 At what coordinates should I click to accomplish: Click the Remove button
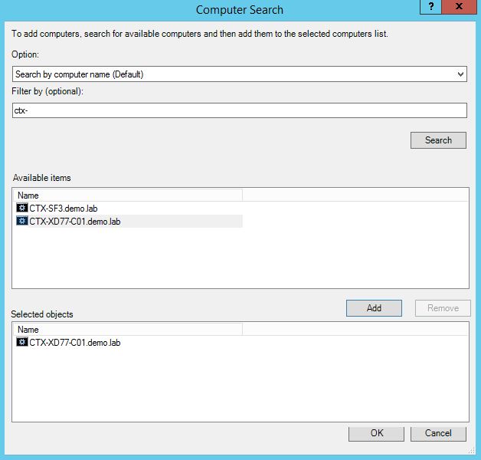[x=443, y=307]
